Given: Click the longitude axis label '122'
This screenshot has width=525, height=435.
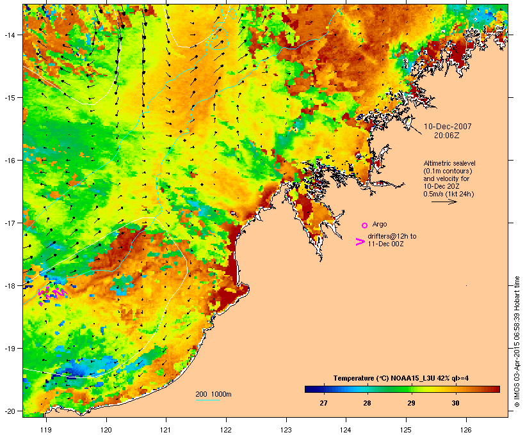Looking at the screenshot, I should (226, 430).
